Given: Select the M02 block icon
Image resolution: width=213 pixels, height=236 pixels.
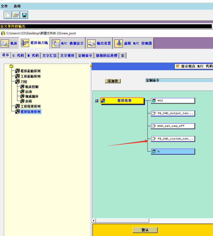Looking at the screenshot, I should (x=154, y=101).
